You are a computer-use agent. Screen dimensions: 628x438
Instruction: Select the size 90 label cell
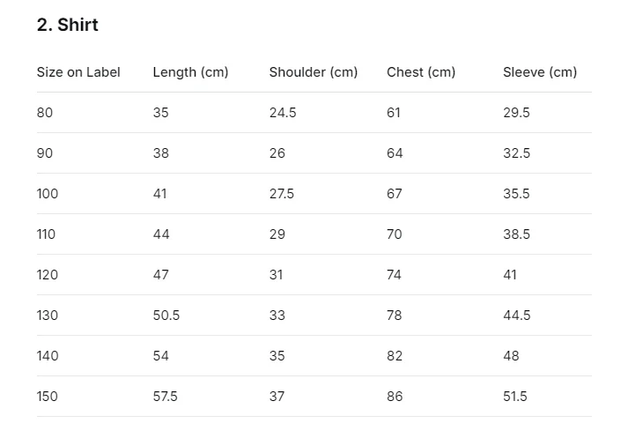tap(45, 153)
